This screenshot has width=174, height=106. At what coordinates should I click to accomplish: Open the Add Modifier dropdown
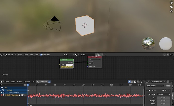155,86
